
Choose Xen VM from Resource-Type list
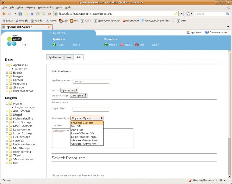87,126
